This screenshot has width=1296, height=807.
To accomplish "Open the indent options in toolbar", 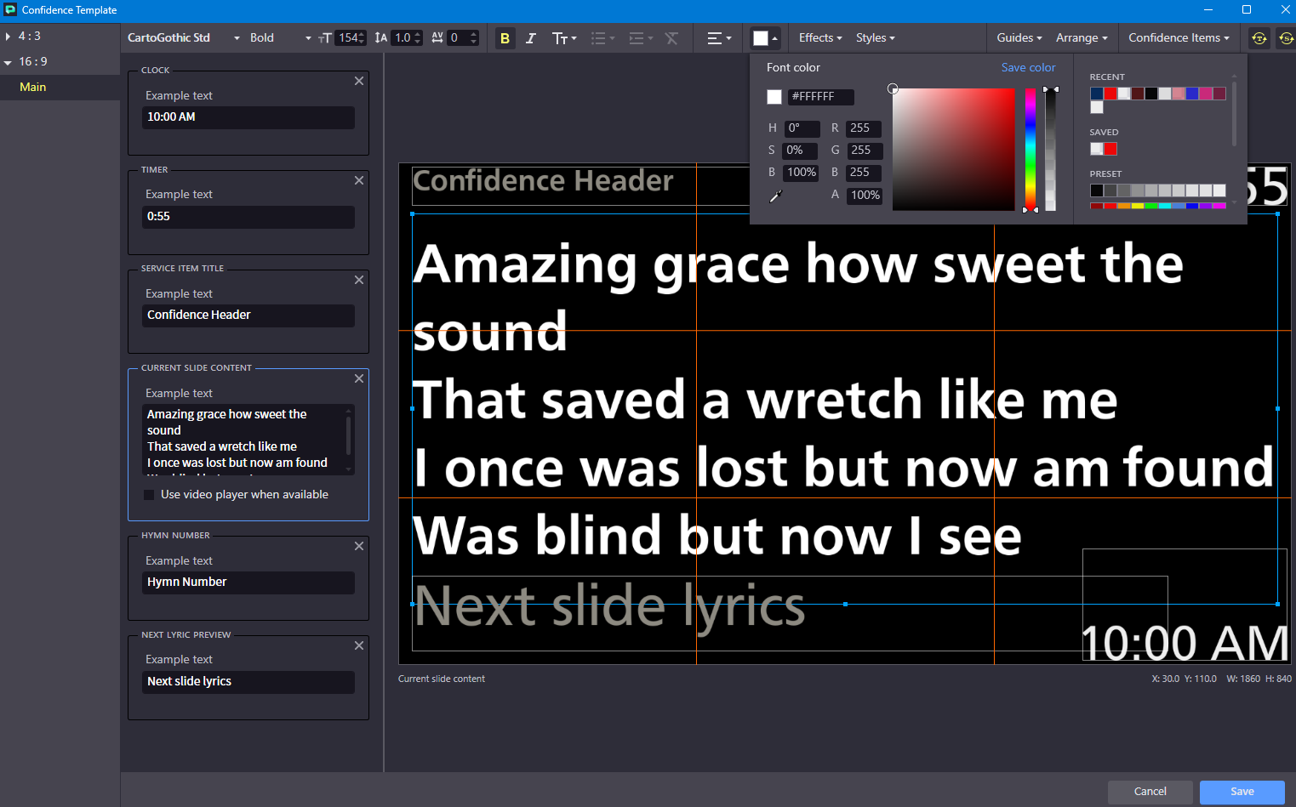I will (640, 38).
